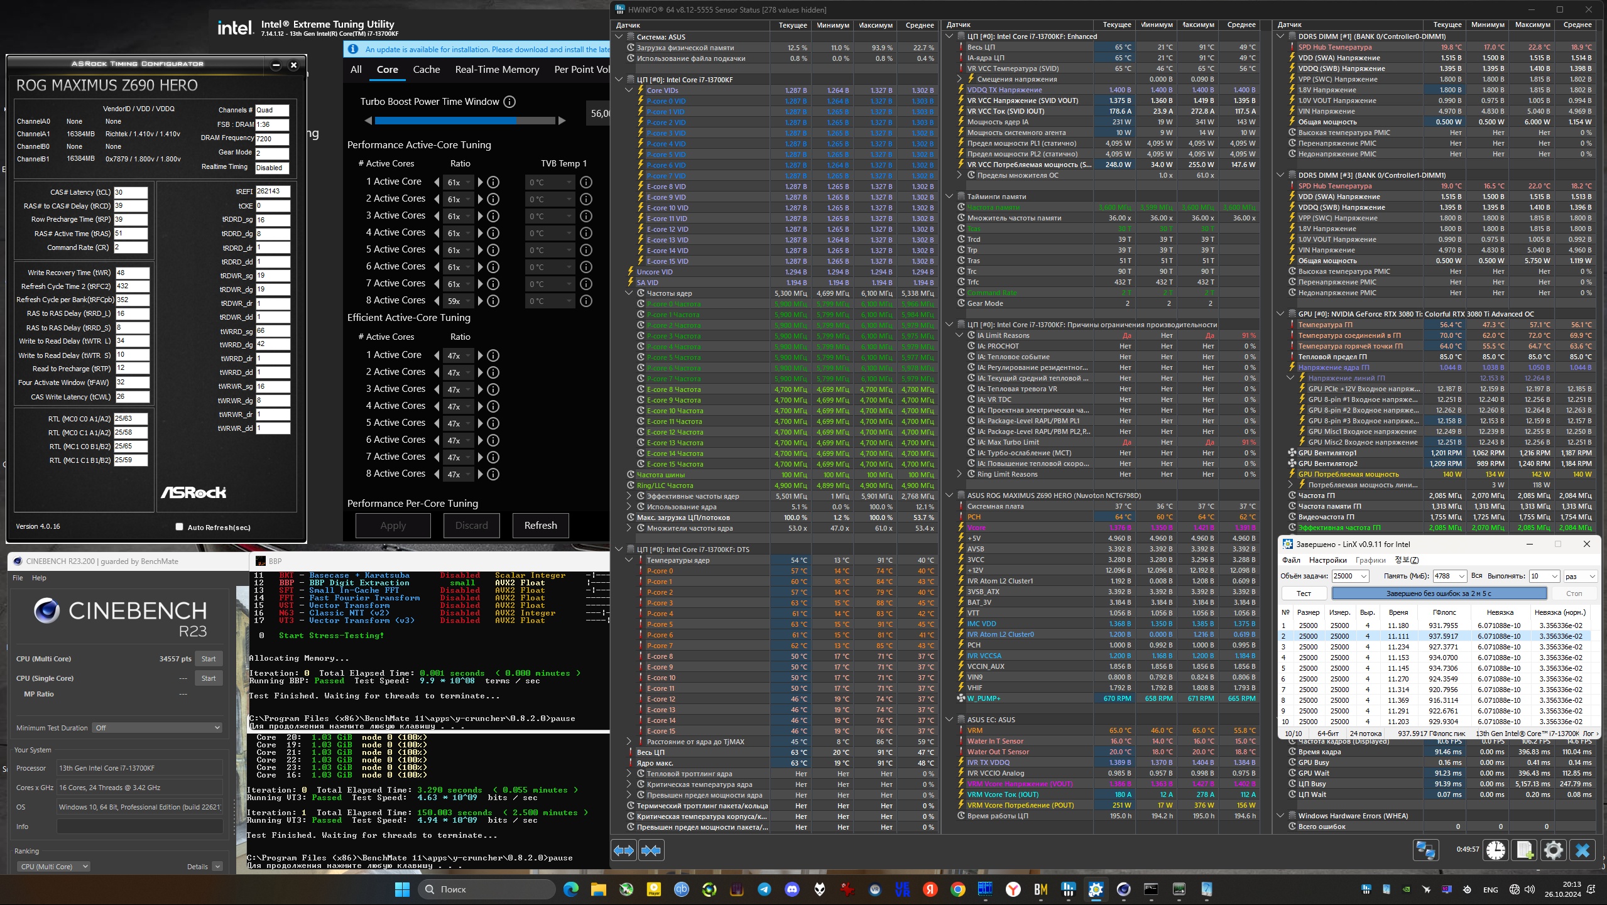Click the Turbo Boost Power Time Window slider
Viewport: 1607px width, 905px height.
point(465,121)
